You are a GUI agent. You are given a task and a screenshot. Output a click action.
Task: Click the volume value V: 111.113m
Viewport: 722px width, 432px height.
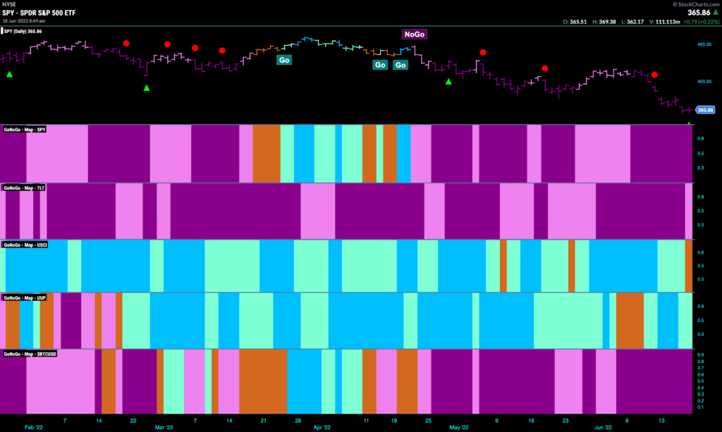664,22
